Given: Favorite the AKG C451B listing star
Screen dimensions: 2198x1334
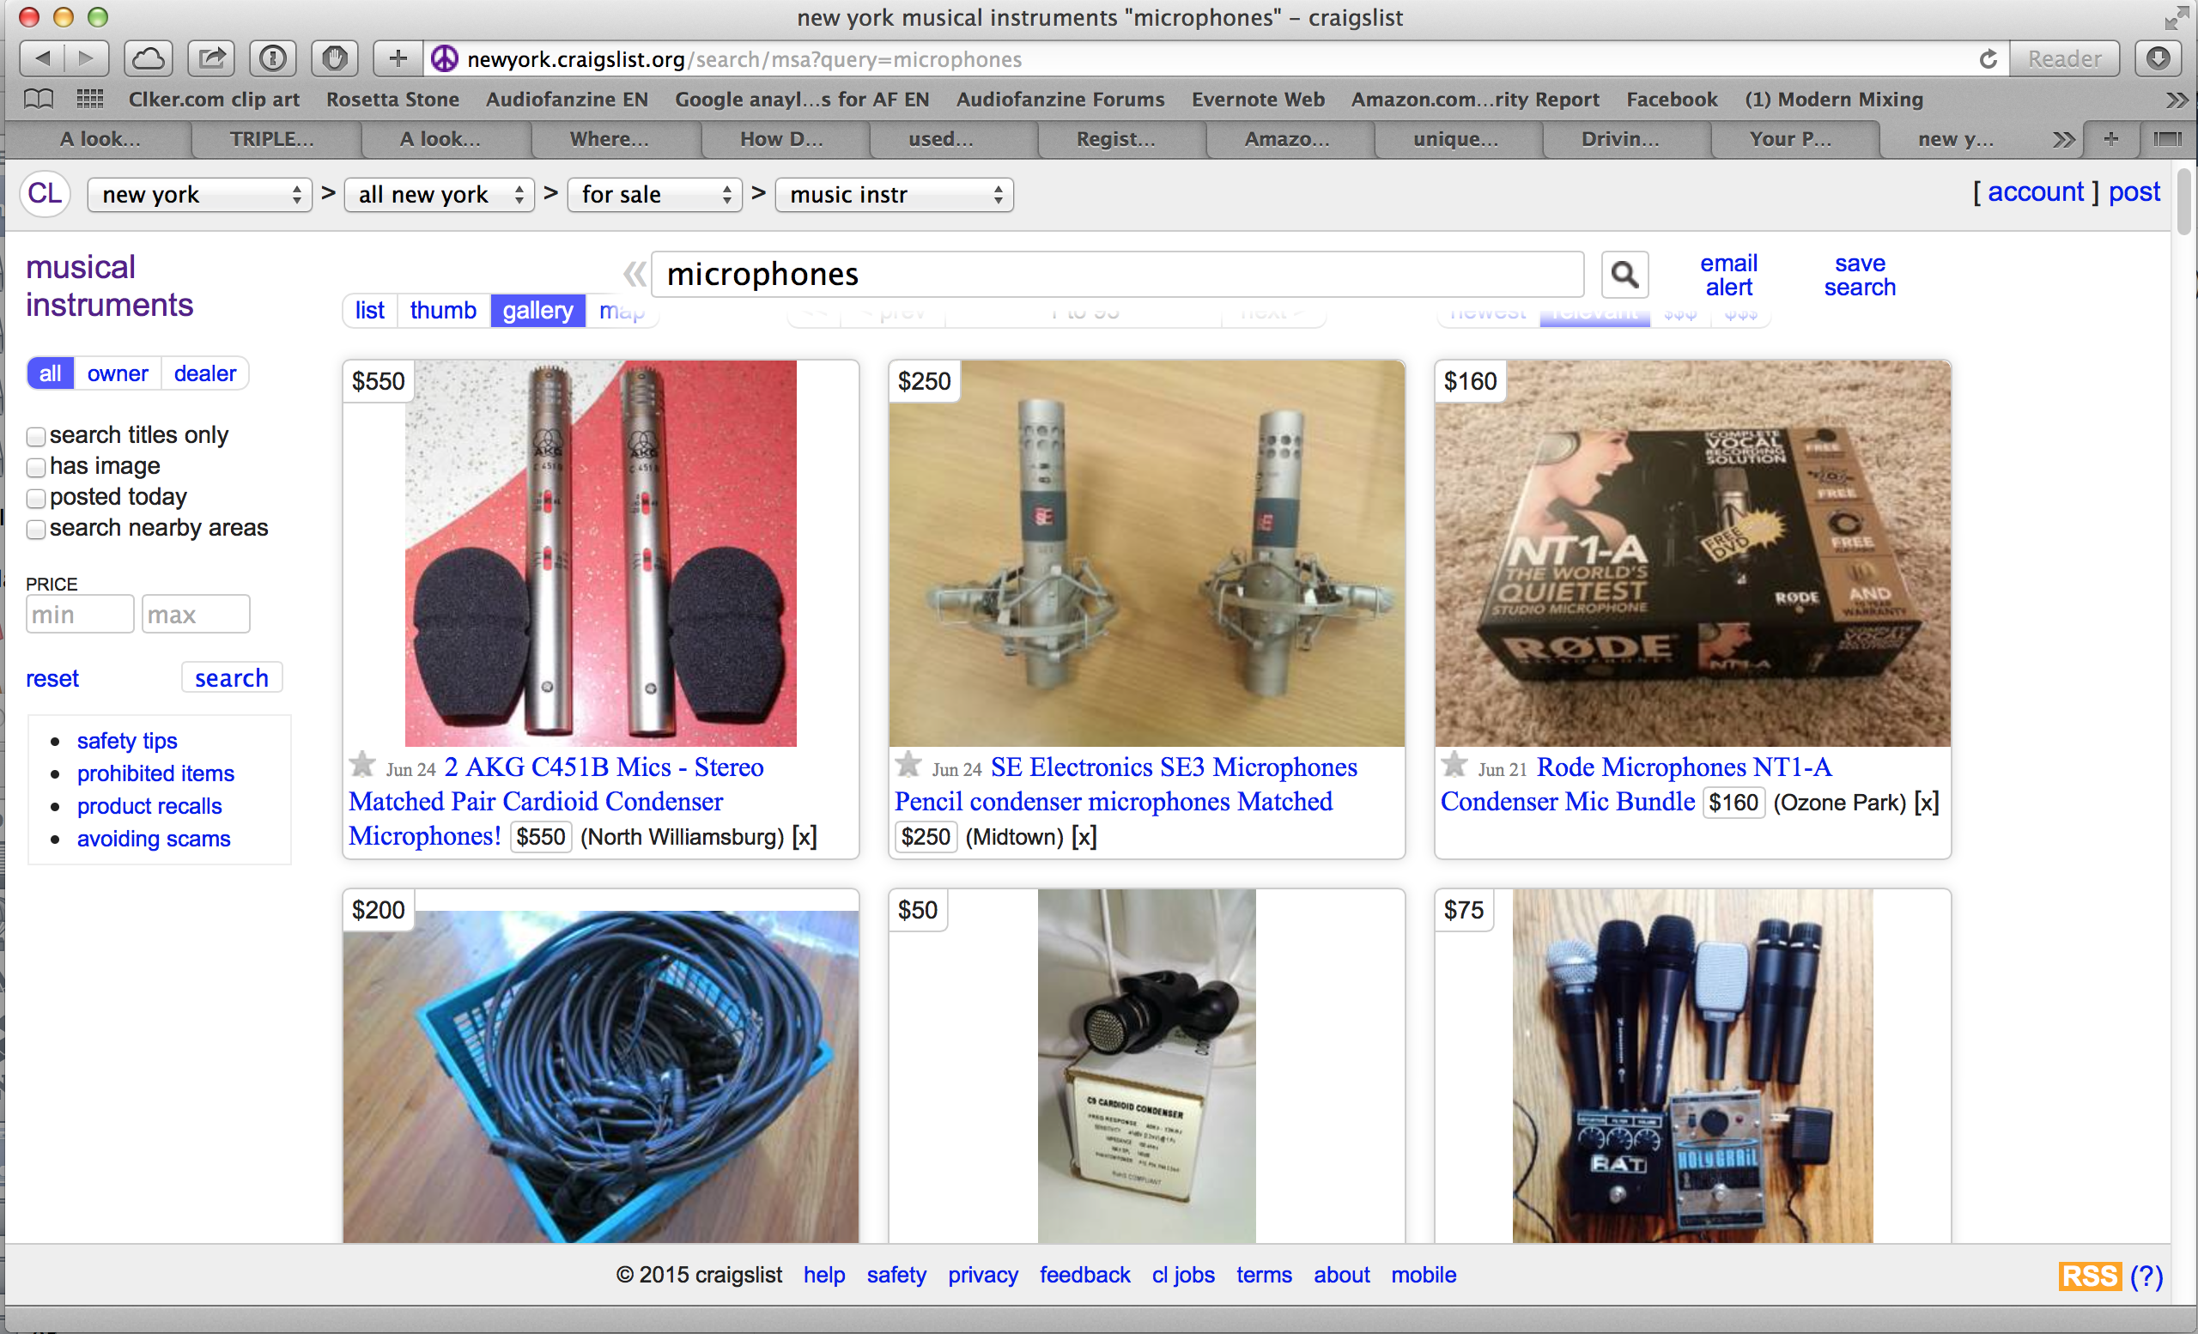Looking at the screenshot, I should coord(362,764).
